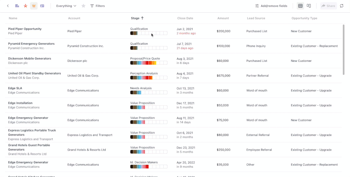Click the External Referral lead source
The image size is (350, 177).
point(258,135)
